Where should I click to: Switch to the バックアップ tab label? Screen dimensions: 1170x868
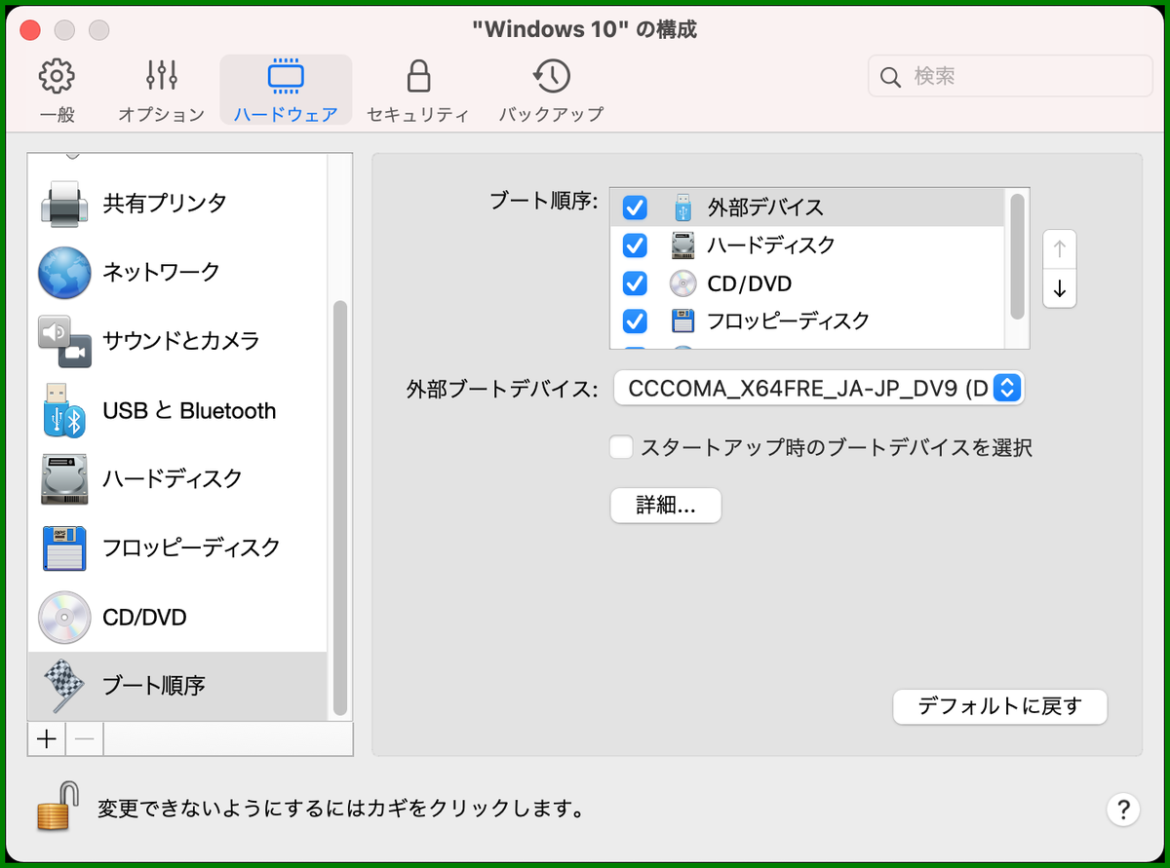pyautogui.click(x=552, y=114)
